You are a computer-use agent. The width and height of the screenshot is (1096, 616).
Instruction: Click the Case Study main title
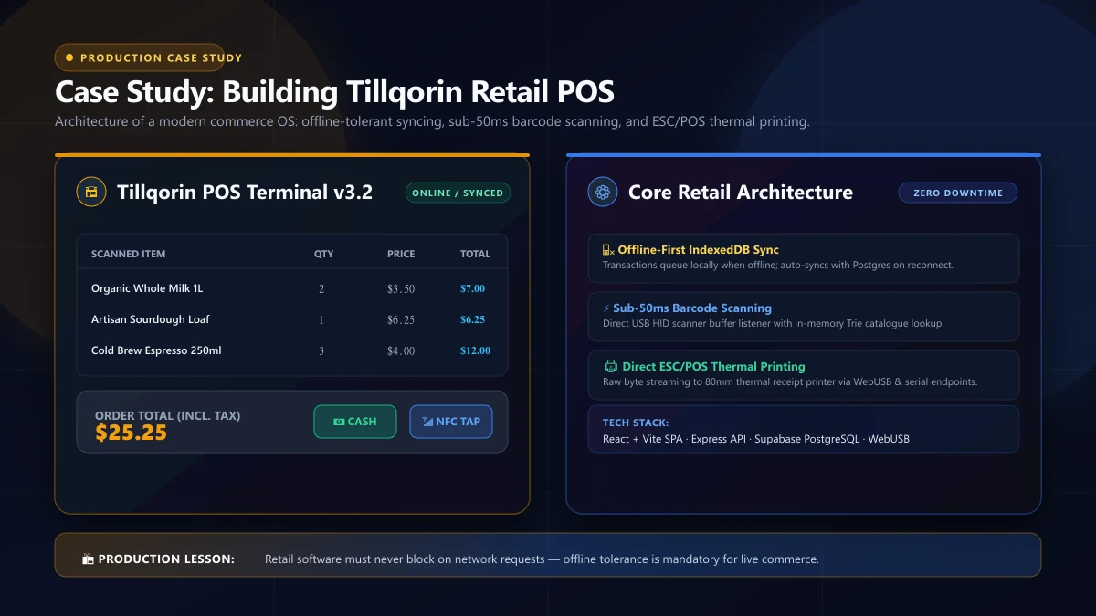pyautogui.click(x=334, y=93)
